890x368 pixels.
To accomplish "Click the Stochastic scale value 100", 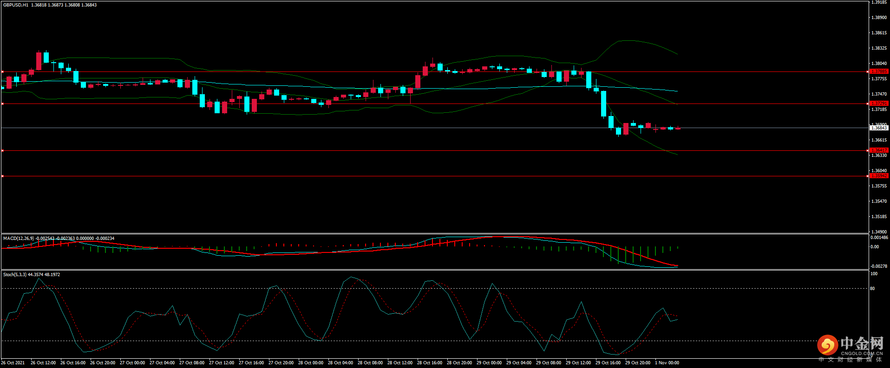I will 874,274.
